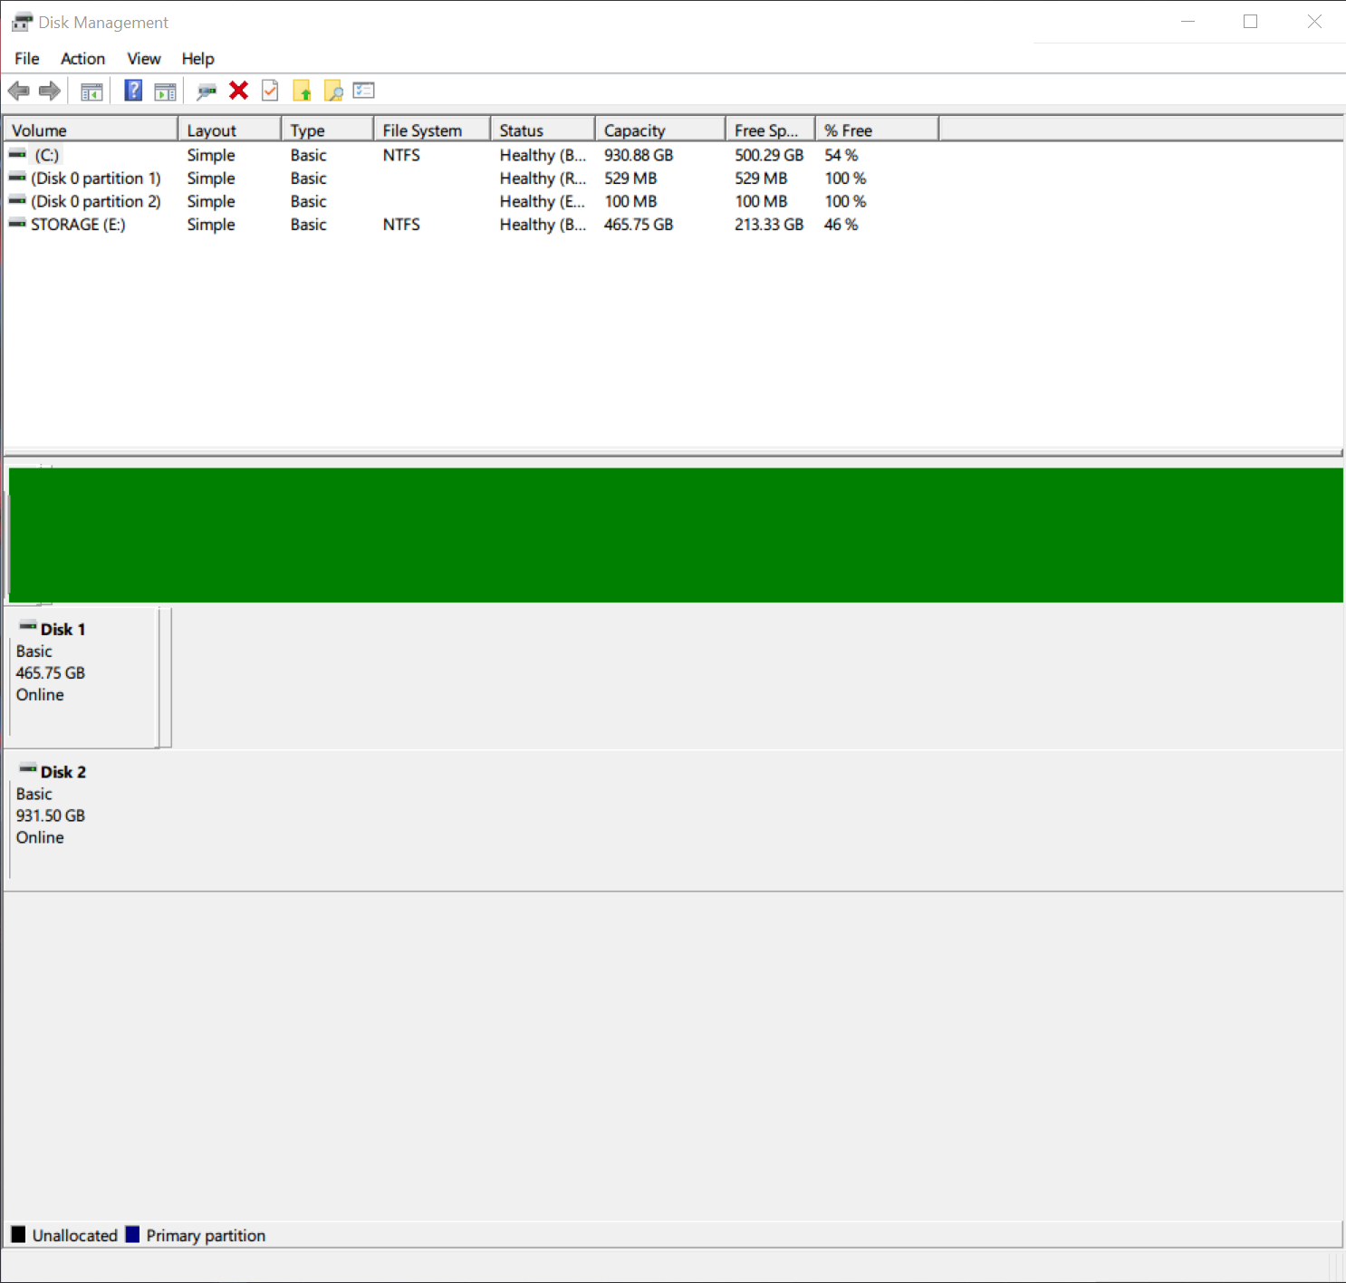Viewport: 1346px width, 1283px height.
Task: Click NTFS file system cell for (C:)
Action: (401, 155)
